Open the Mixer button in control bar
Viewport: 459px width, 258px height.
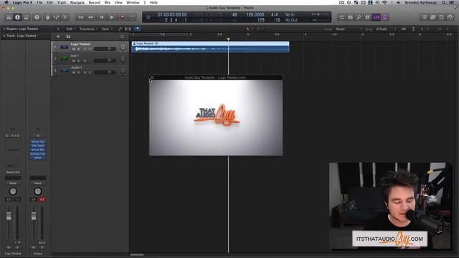pyautogui.click(x=56, y=17)
